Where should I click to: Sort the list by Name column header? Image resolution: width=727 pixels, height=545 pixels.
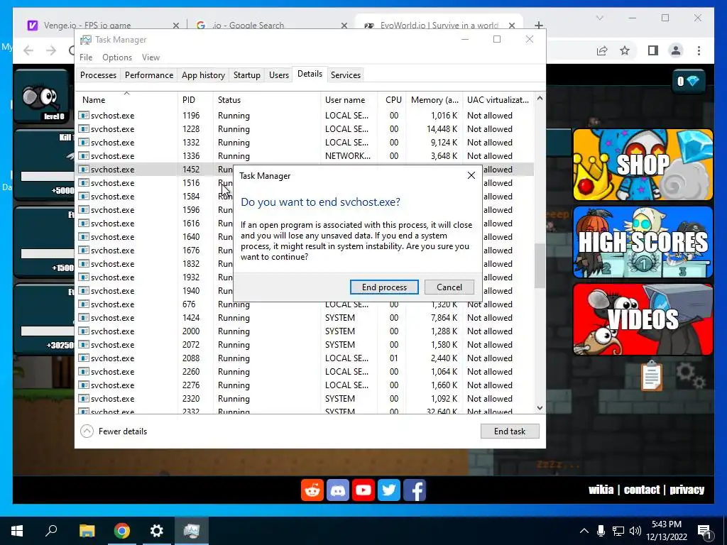(x=126, y=99)
